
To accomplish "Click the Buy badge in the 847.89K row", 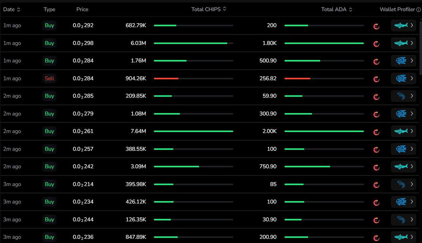I will click(50, 237).
